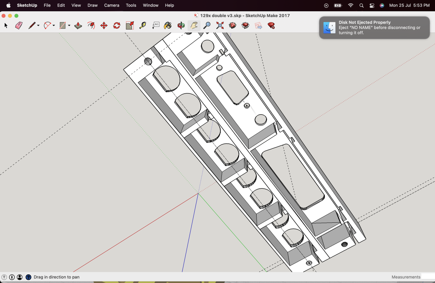
Task: Select the Orbit tool
Action: (181, 25)
